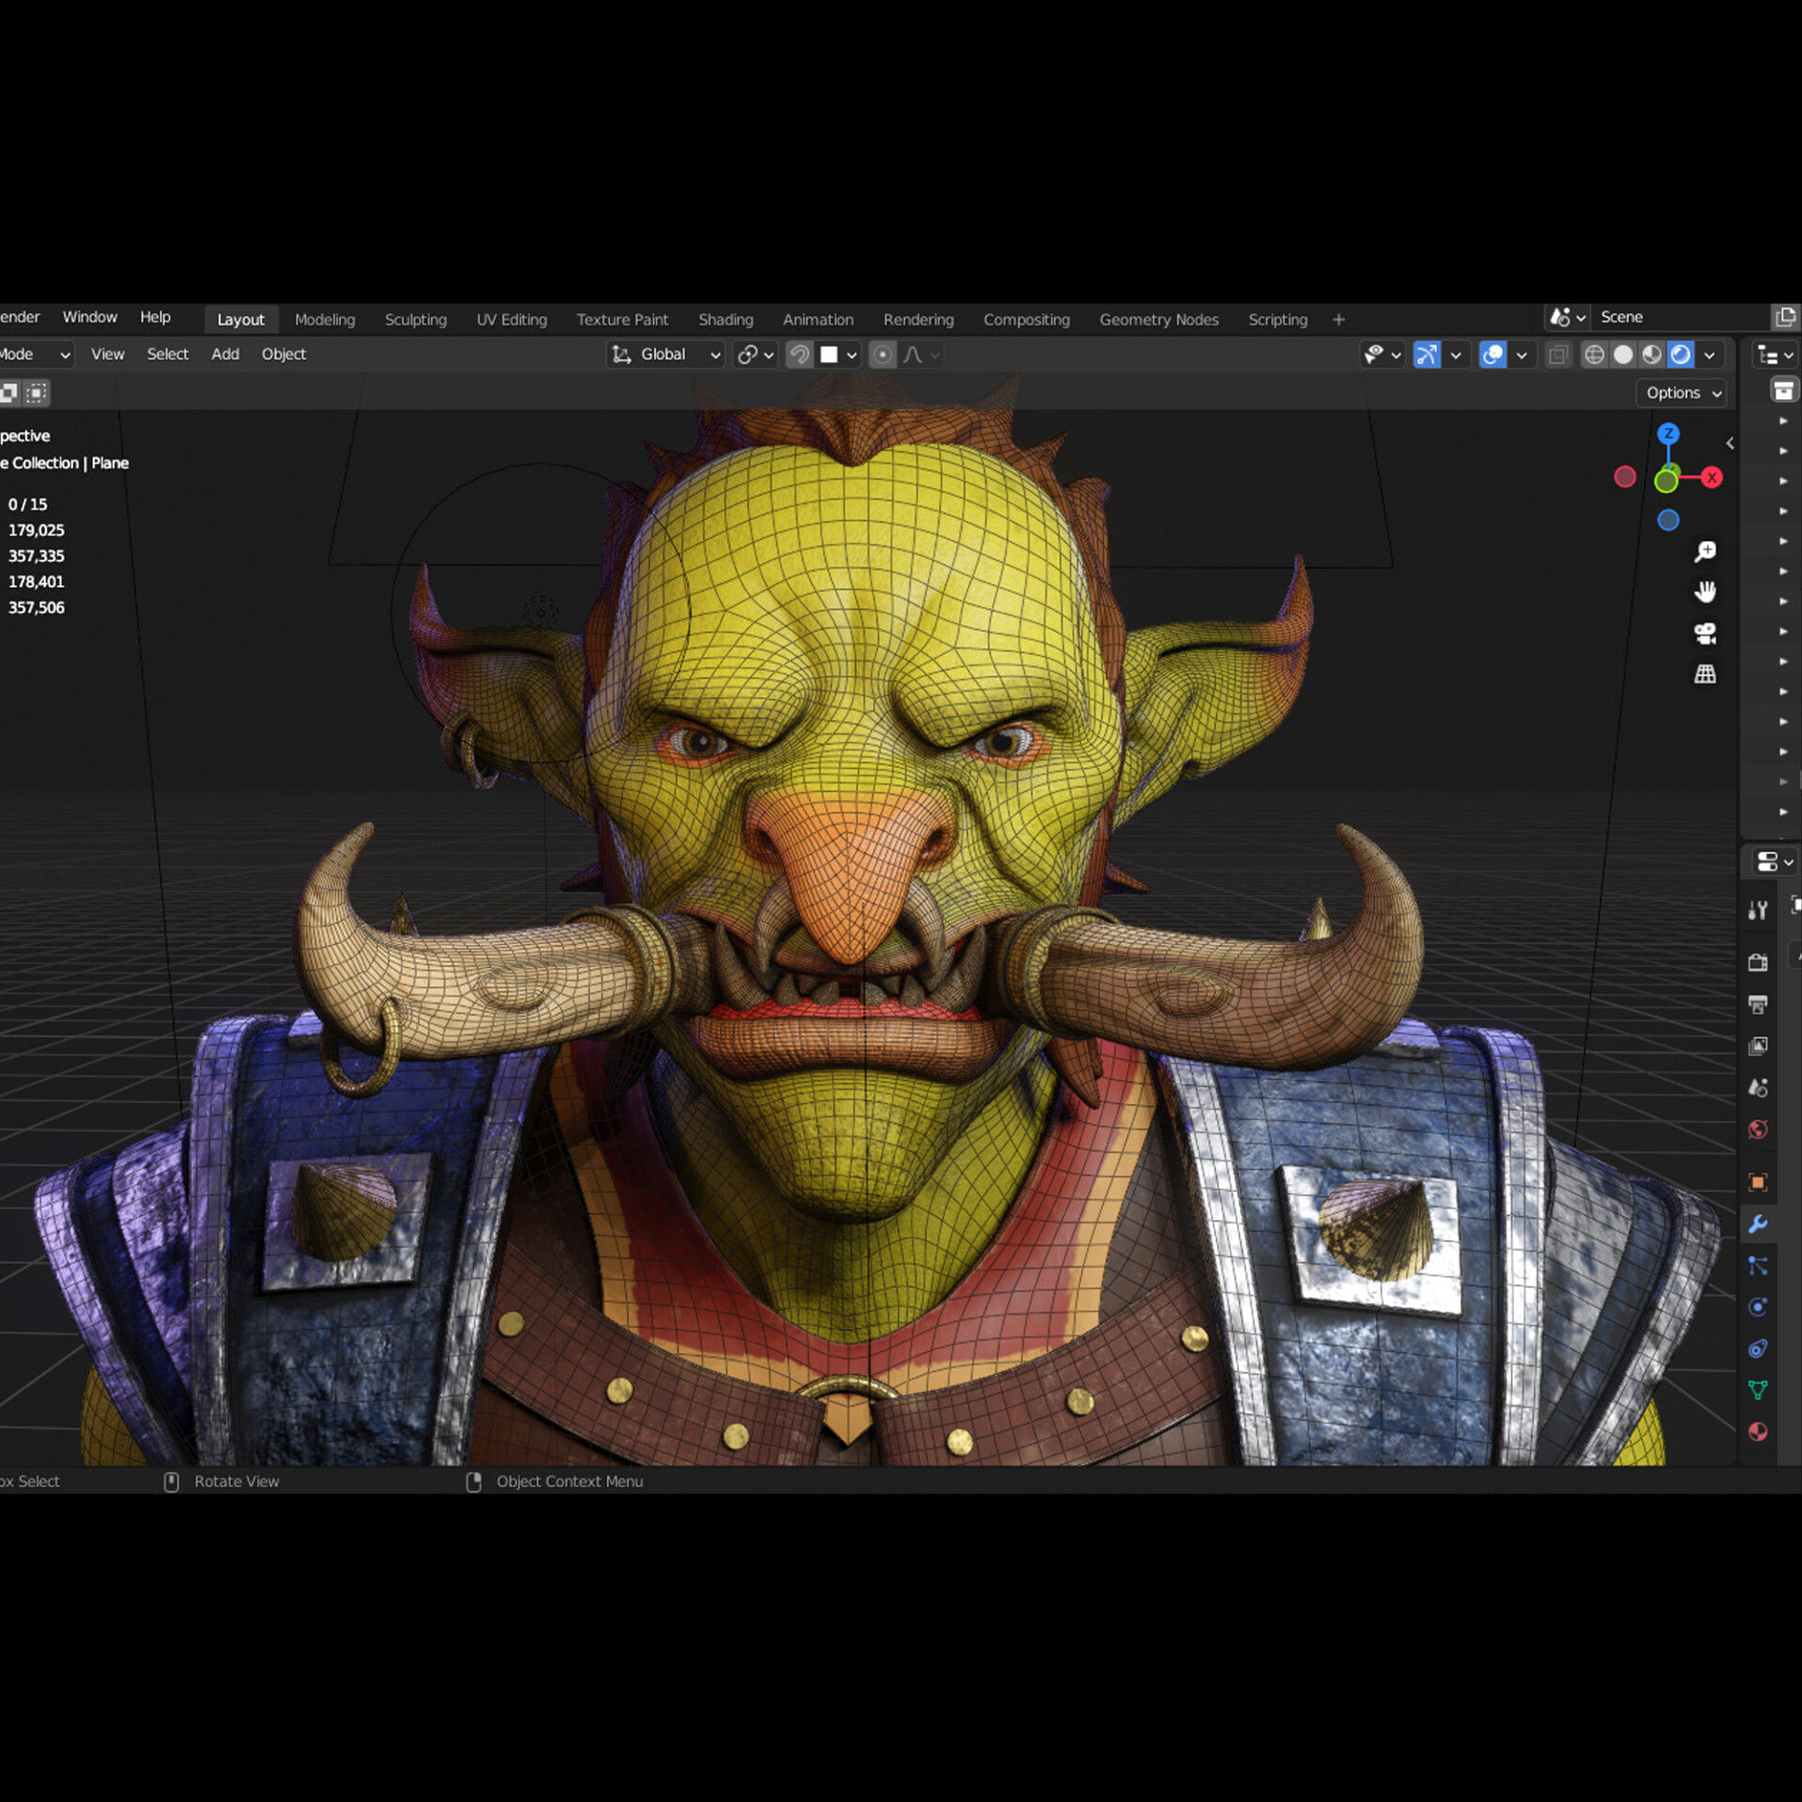Image resolution: width=1802 pixels, height=1802 pixels.
Task: Open the green Object Data properties tab
Action: point(1760,1391)
